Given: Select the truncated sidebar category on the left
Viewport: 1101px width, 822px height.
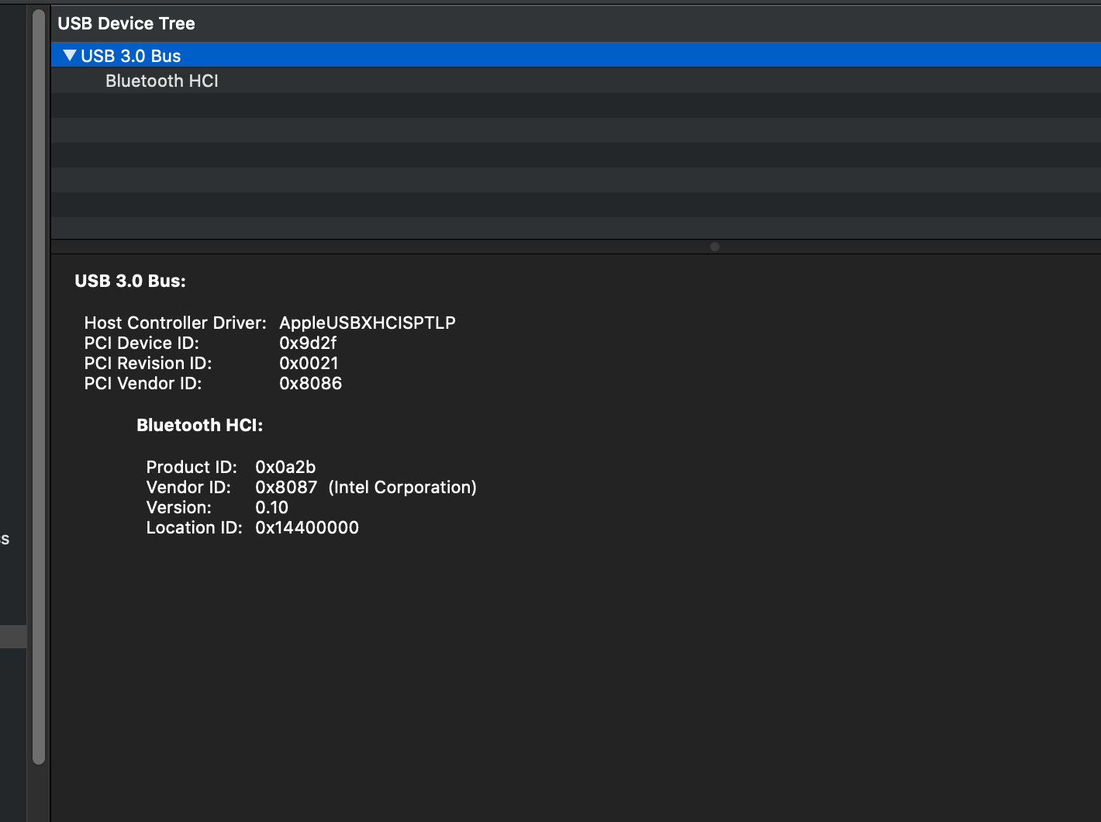Looking at the screenshot, I should [5, 538].
